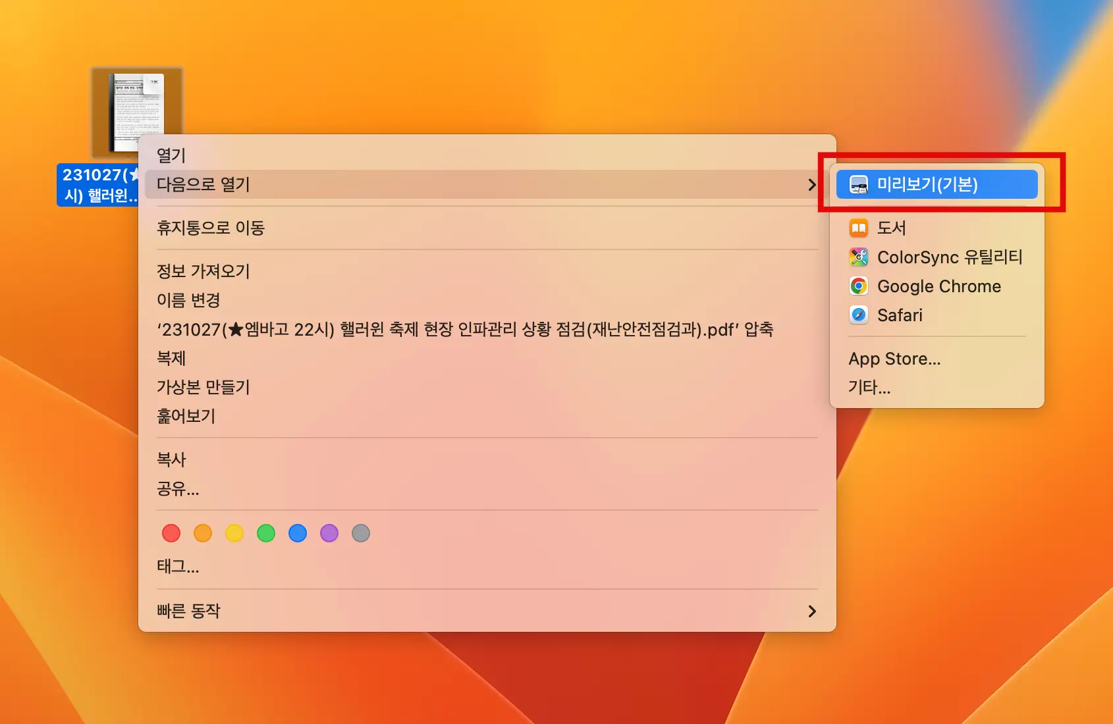The height and width of the screenshot is (724, 1113).
Task: Choose 정보 가져오기
Action: 487,271
